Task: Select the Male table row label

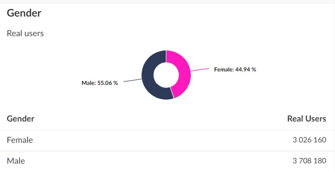Action: (16, 161)
